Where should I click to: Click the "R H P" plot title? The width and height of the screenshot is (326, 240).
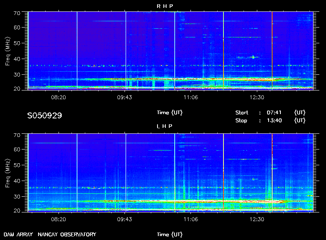pyautogui.click(x=165, y=6)
